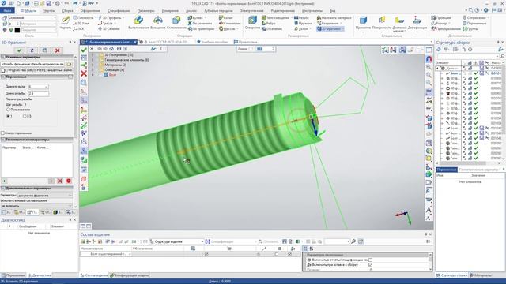Open the Файл menu
The width and height of the screenshot is (506, 284).
click(7, 10)
